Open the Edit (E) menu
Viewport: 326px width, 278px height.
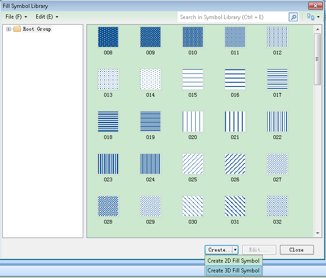point(47,17)
